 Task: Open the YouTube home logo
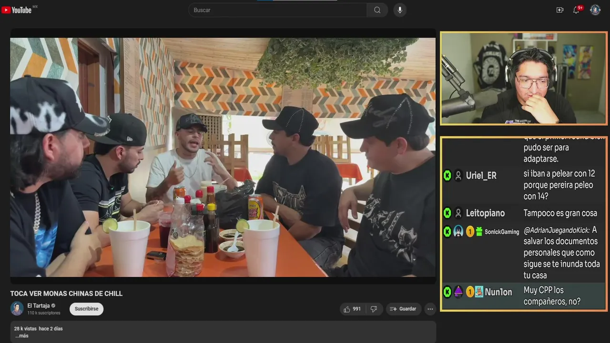17,10
